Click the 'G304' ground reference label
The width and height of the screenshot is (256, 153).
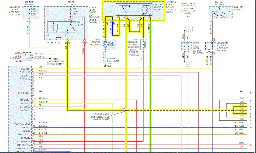pyautogui.click(x=110, y=66)
